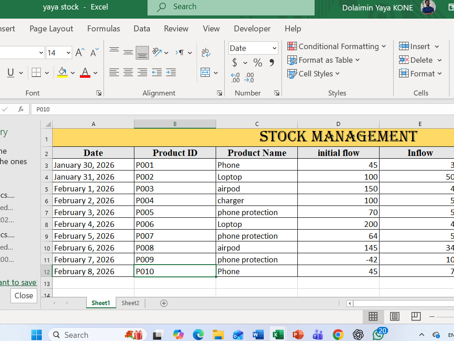454x341 pixels.
Task: Open View tab
Action: (211, 29)
